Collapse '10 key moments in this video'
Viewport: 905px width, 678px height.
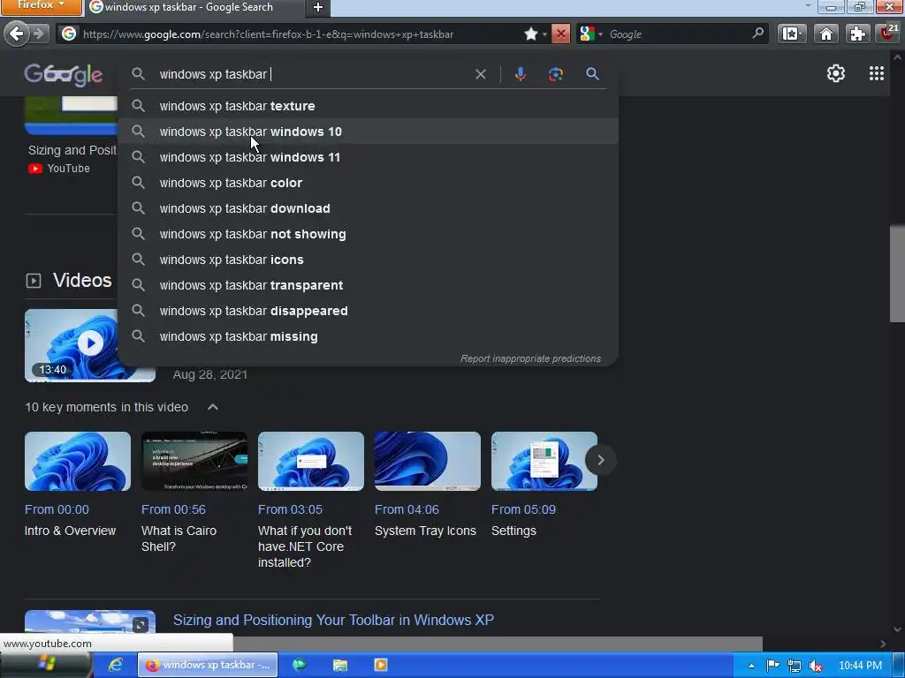(212, 407)
